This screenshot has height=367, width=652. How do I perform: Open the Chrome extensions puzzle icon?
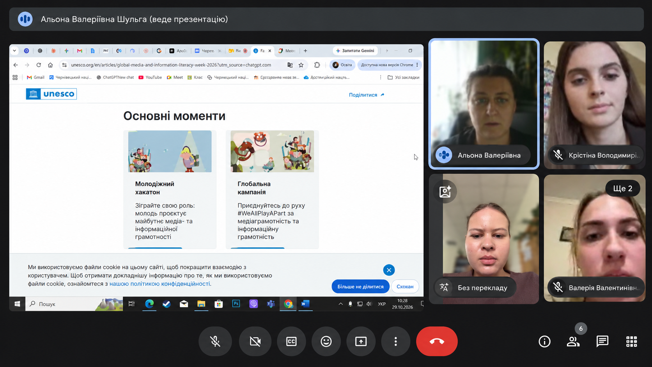pos(317,65)
